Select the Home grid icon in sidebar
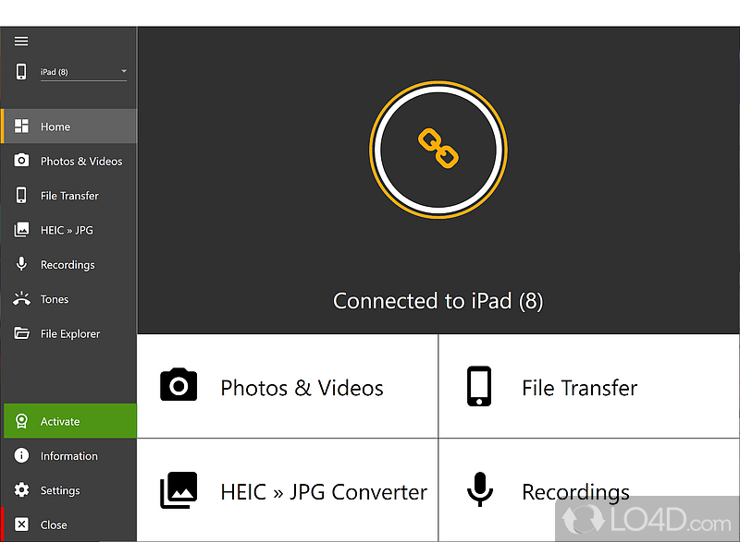This screenshot has height=542, width=740. click(21, 126)
